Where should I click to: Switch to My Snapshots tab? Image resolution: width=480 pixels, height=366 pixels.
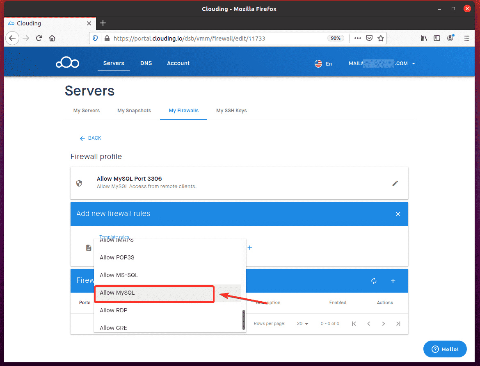click(x=134, y=111)
